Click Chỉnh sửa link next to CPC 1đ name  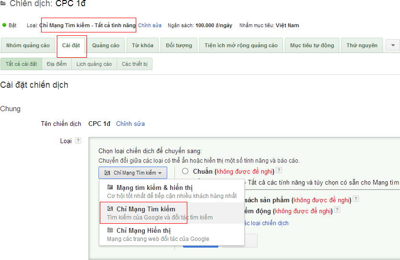click(130, 124)
